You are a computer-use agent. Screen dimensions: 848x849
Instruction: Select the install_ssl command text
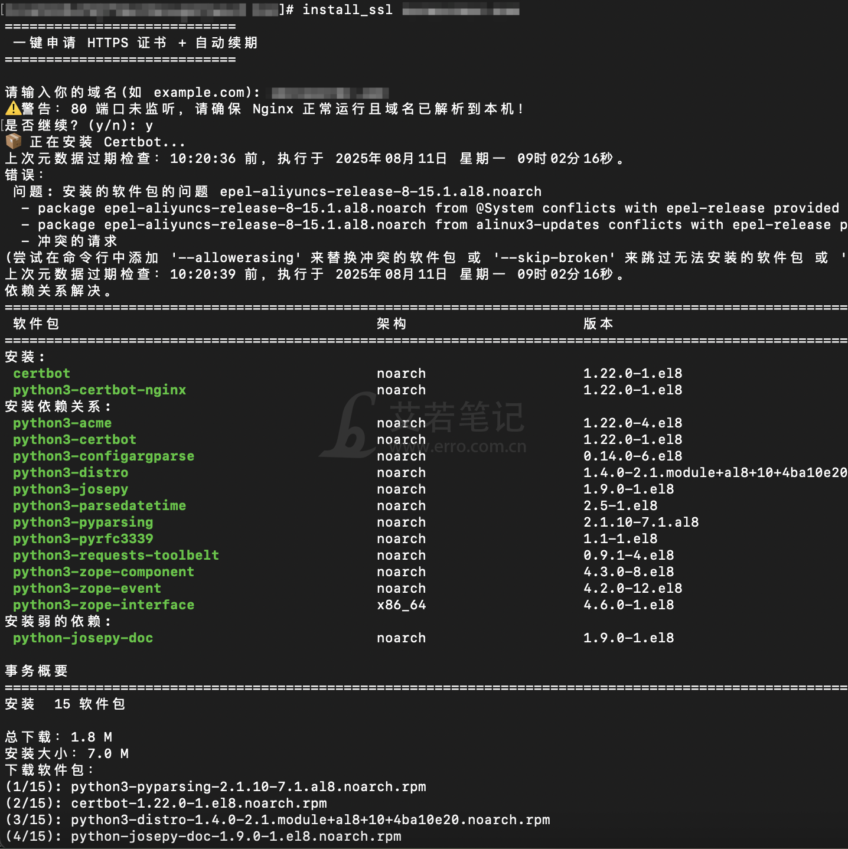pyautogui.click(x=347, y=9)
